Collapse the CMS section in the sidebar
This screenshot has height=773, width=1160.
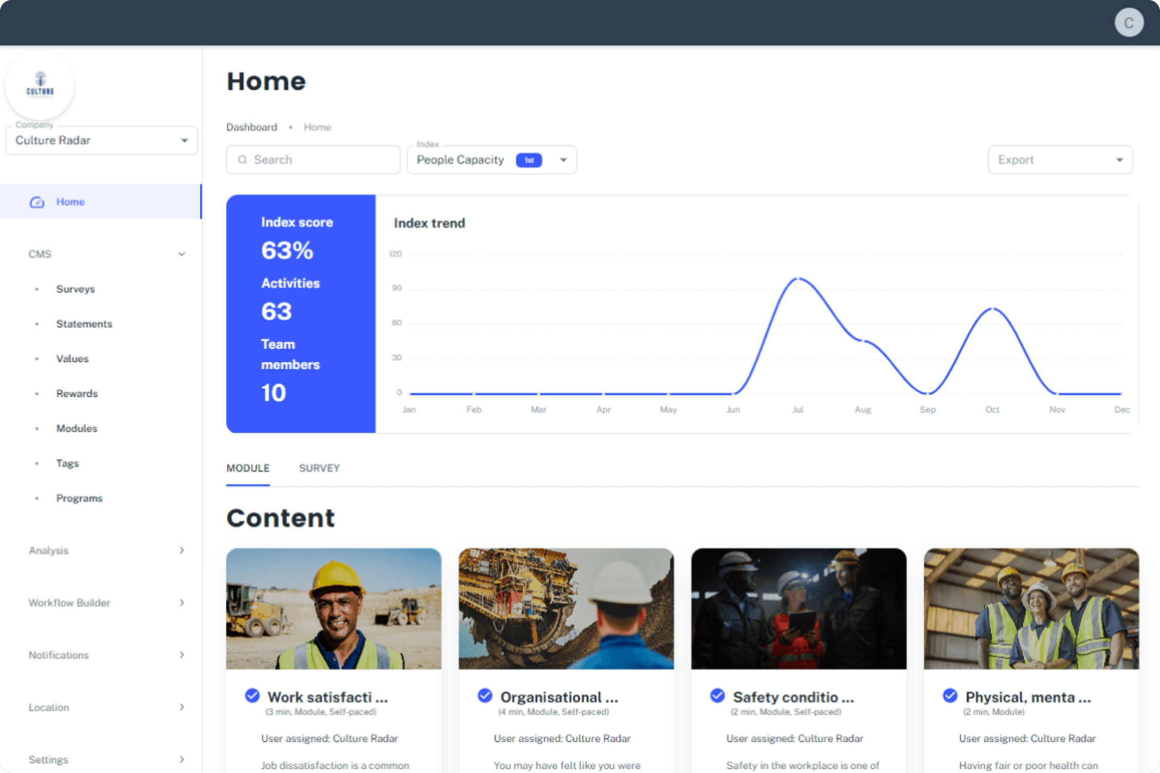(x=181, y=253)
